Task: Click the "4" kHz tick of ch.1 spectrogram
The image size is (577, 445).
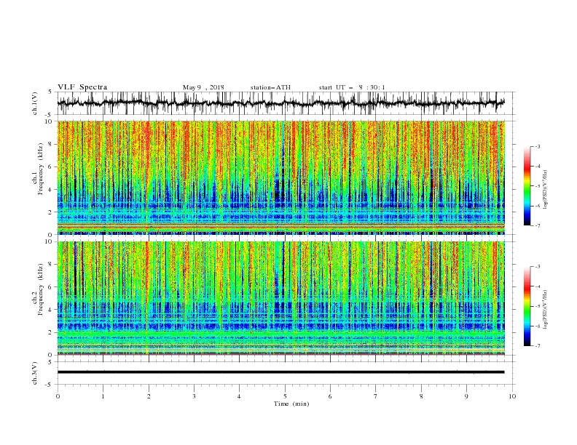Action: (x=51, y=190)
